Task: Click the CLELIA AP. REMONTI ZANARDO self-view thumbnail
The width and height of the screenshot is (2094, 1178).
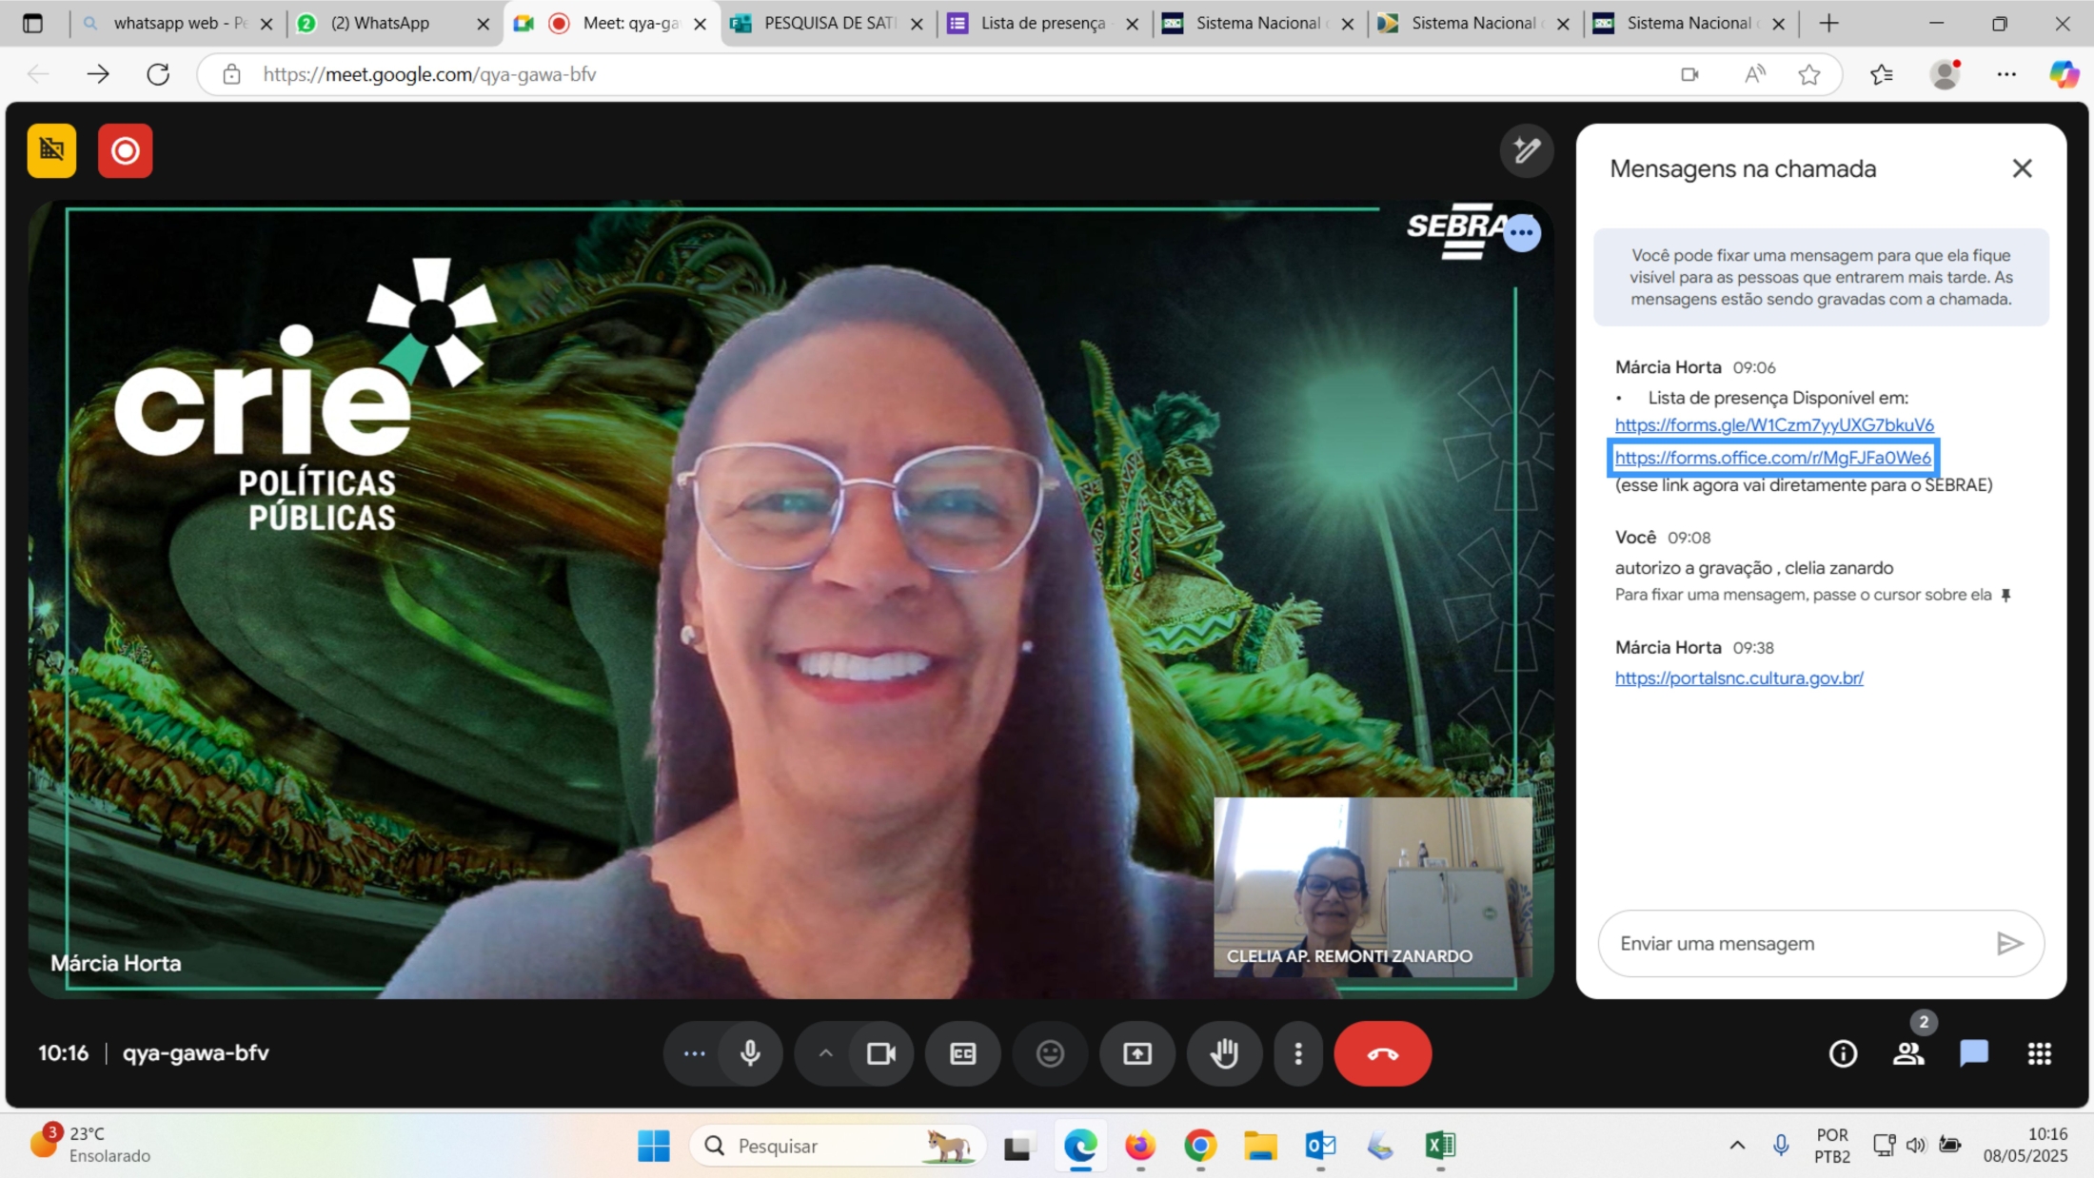Action: click(1373, 887)
